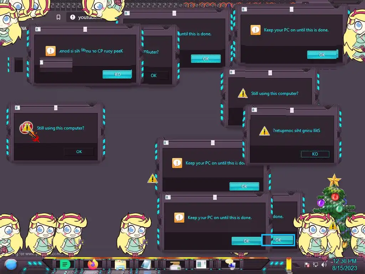Click warning icon in uncovered-text 'Still using' right dialog
The width and height of the screenshot is (365, 274).
click(243, 93)
